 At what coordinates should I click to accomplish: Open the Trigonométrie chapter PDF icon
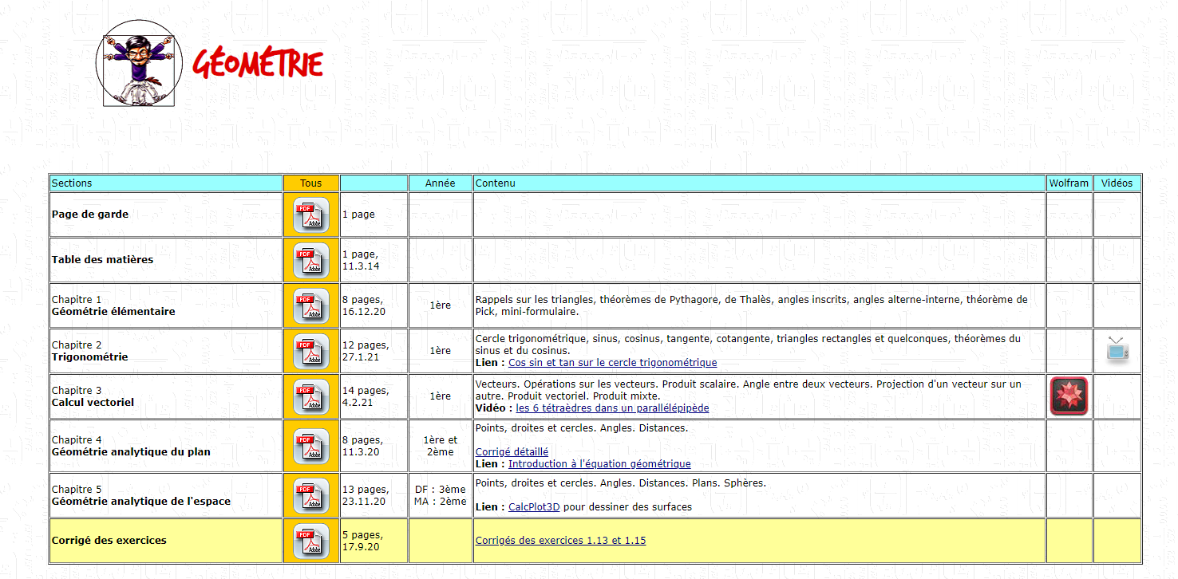click(310, 351)
